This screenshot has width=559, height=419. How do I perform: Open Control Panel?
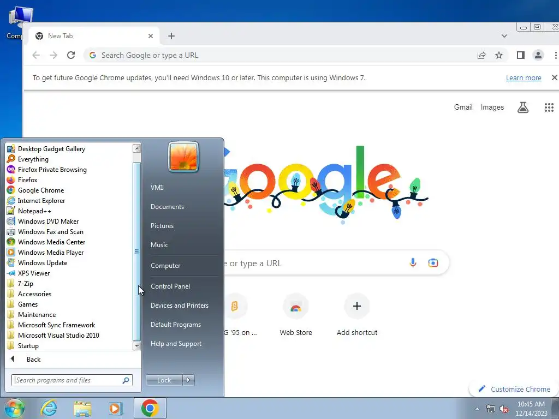pyautogui.click(x=170, y=286)
